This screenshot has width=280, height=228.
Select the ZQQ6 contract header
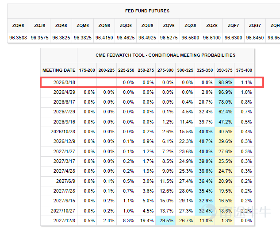click(x=126, y=26)
